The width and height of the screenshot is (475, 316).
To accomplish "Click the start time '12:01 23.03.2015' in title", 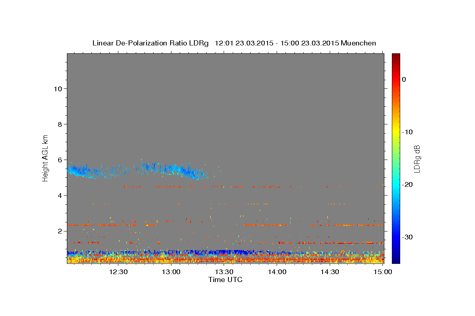I will (243, 43).
